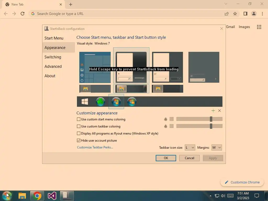Toggle the Chrome side panel
Screen dimensions: 268x201
[x=245, y=14]
